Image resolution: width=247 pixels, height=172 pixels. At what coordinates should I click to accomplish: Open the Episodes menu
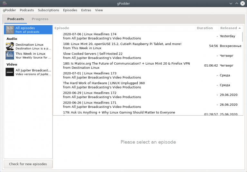(70, 10)
